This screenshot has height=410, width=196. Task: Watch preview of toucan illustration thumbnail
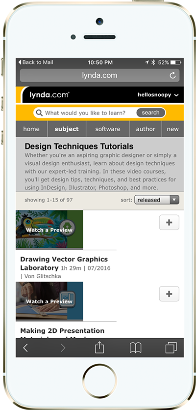point(49,230)
